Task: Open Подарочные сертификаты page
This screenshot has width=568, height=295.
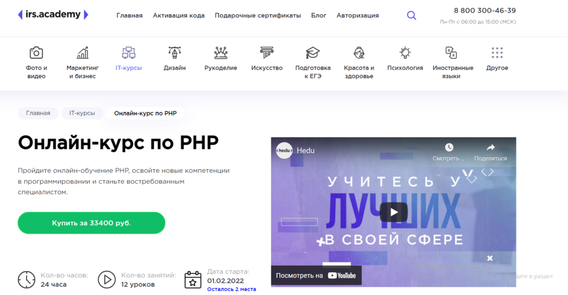Action: [257, 15]
